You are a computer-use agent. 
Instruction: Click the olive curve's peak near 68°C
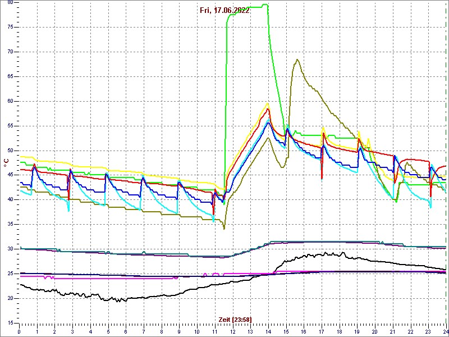297,60
